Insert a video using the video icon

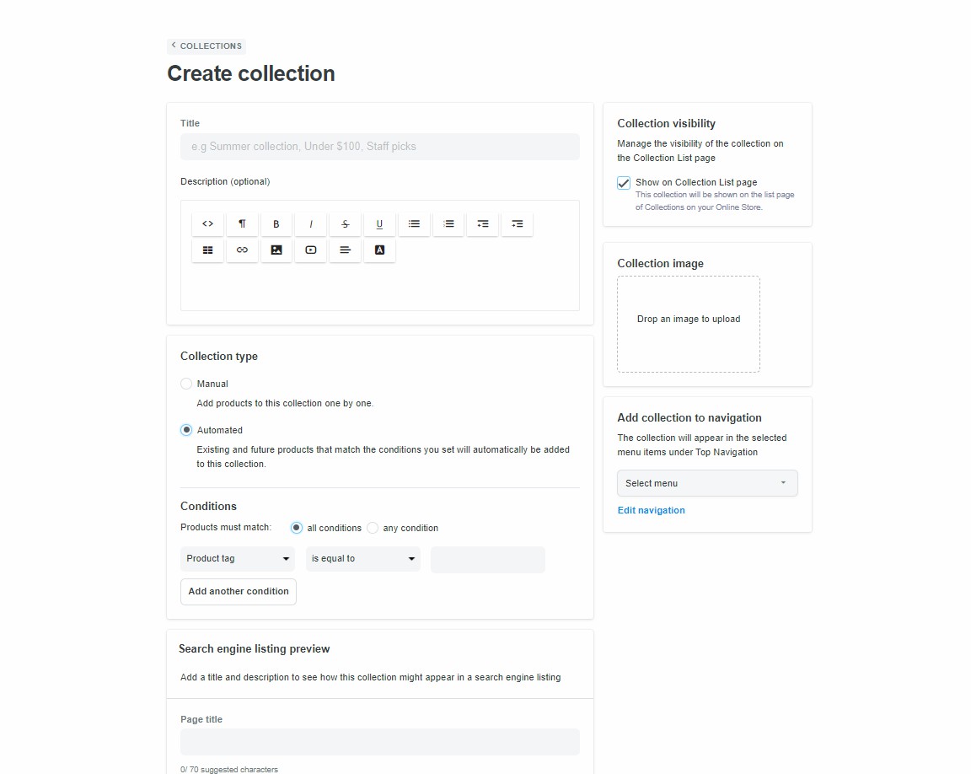click(310, 250)
